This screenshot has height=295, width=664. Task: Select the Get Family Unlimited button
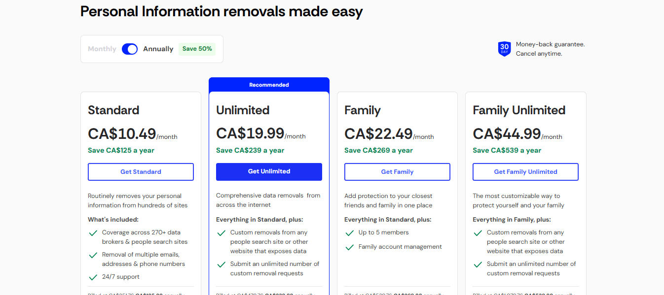(x=525, y=172)
